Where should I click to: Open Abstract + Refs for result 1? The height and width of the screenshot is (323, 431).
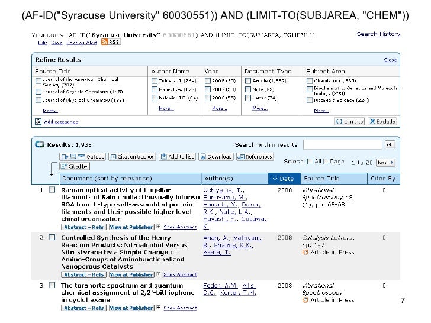[83, 227]
